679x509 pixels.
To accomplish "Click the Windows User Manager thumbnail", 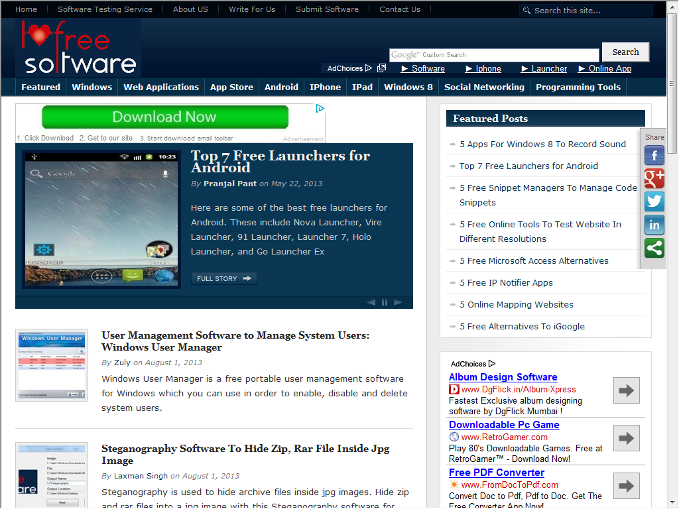I will click(x=52, y=365).
